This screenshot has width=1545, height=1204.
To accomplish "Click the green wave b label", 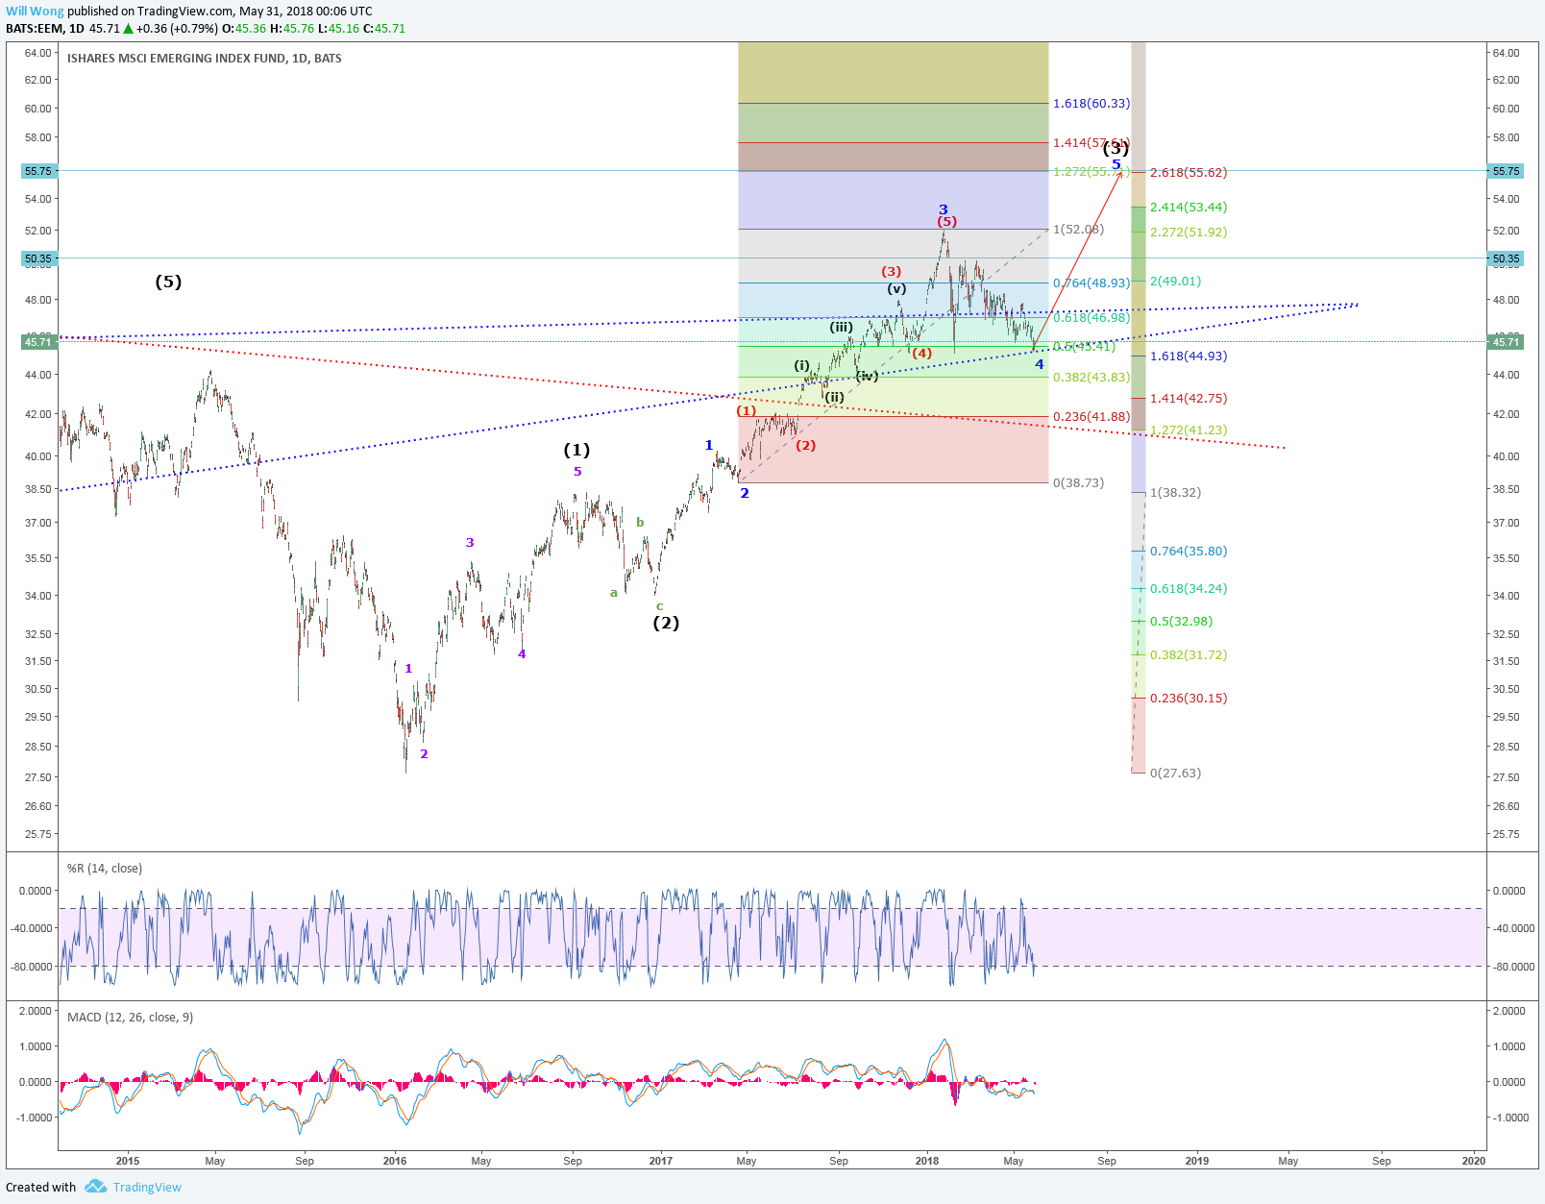I will pyautogui.click(x=640, y=523).
